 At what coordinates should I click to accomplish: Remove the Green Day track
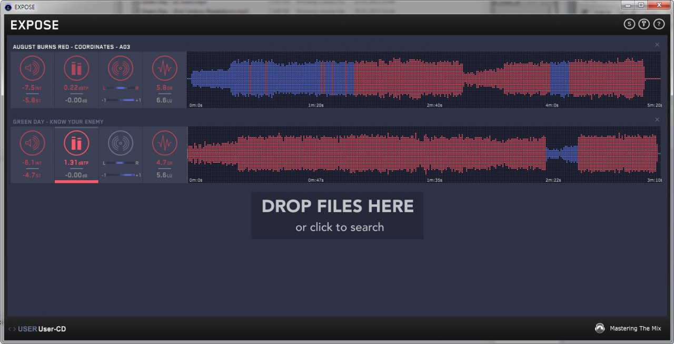[657, 120]
